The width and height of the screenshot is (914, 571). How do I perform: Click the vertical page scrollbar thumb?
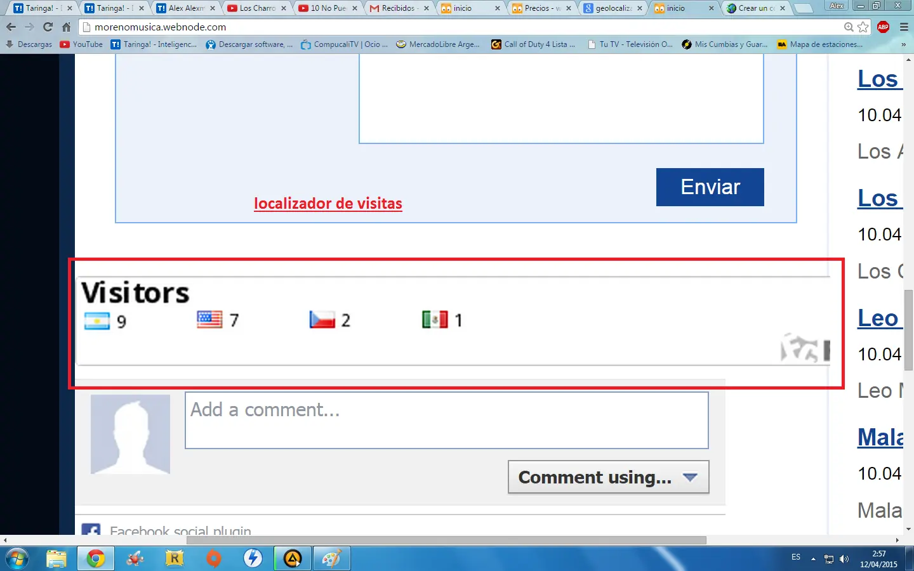pyautogui.click(x=908, y=330)
